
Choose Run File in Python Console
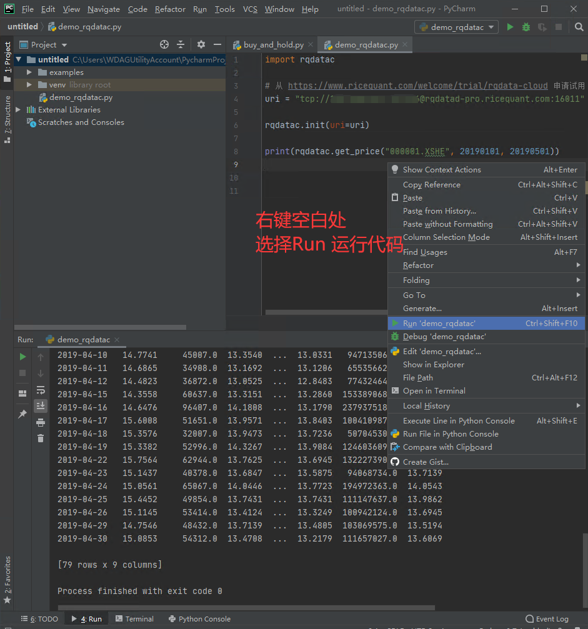tap(486, 433)
